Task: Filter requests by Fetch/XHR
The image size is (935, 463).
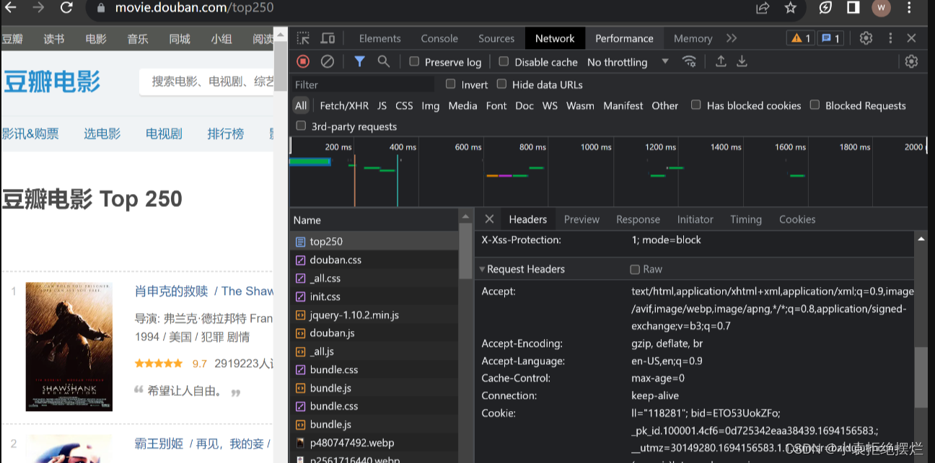Action: pyautogui.click(x=344, y=105)
